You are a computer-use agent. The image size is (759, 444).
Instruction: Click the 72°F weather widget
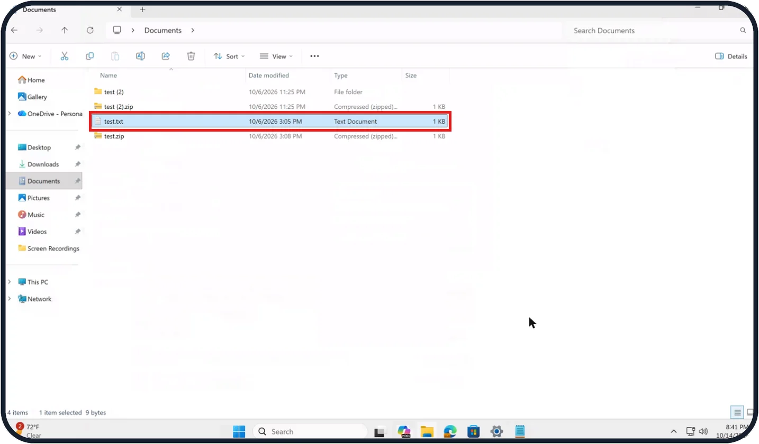29,430
